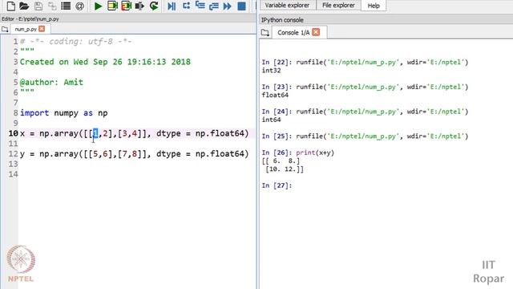
Task: Open the editor tab browse icon beside num_p.py
Action: pos(5,29)
